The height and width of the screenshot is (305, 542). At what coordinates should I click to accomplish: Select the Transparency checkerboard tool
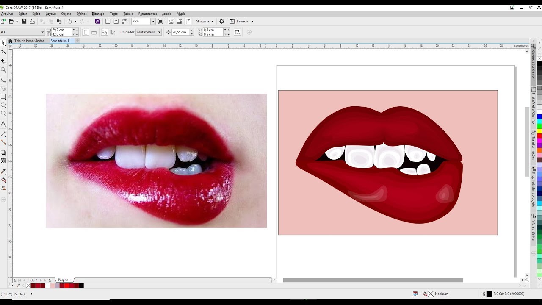tap(3, 161)
